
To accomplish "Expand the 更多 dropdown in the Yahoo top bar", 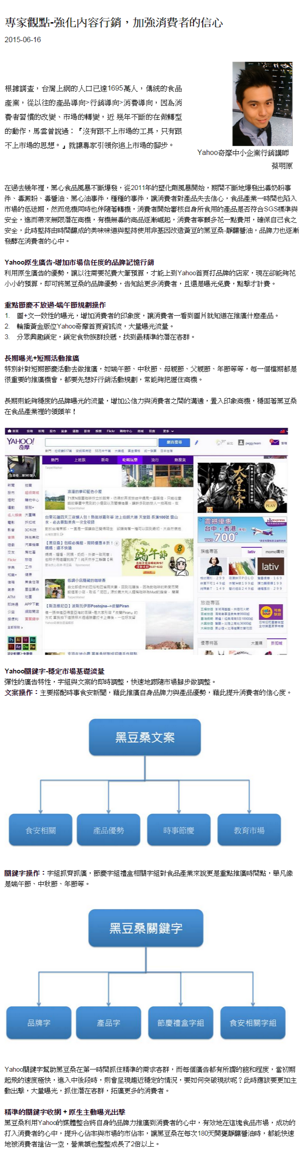I will [168, 431].
